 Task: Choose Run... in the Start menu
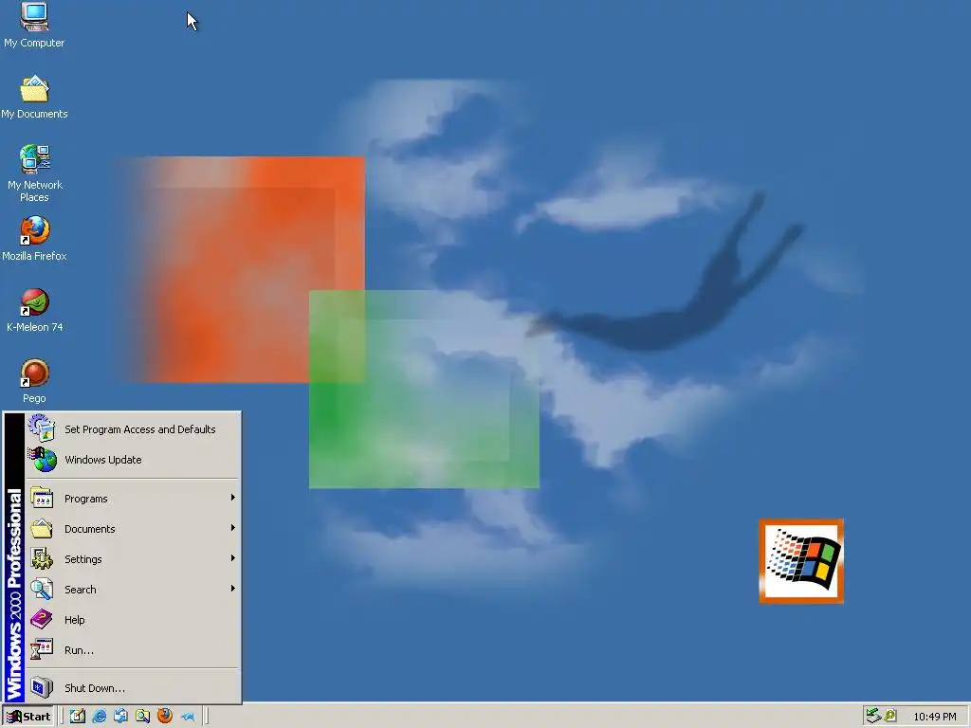pos(133,650)
